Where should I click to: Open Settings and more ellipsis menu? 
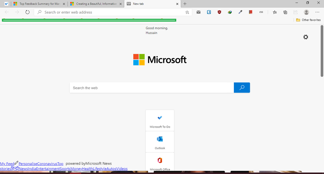317,12
